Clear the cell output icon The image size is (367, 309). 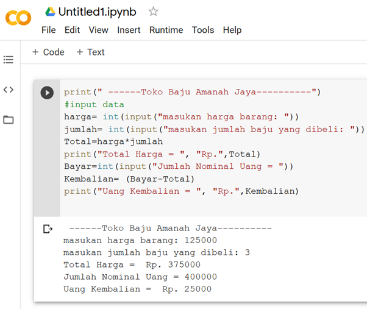(x=48, y=229)
